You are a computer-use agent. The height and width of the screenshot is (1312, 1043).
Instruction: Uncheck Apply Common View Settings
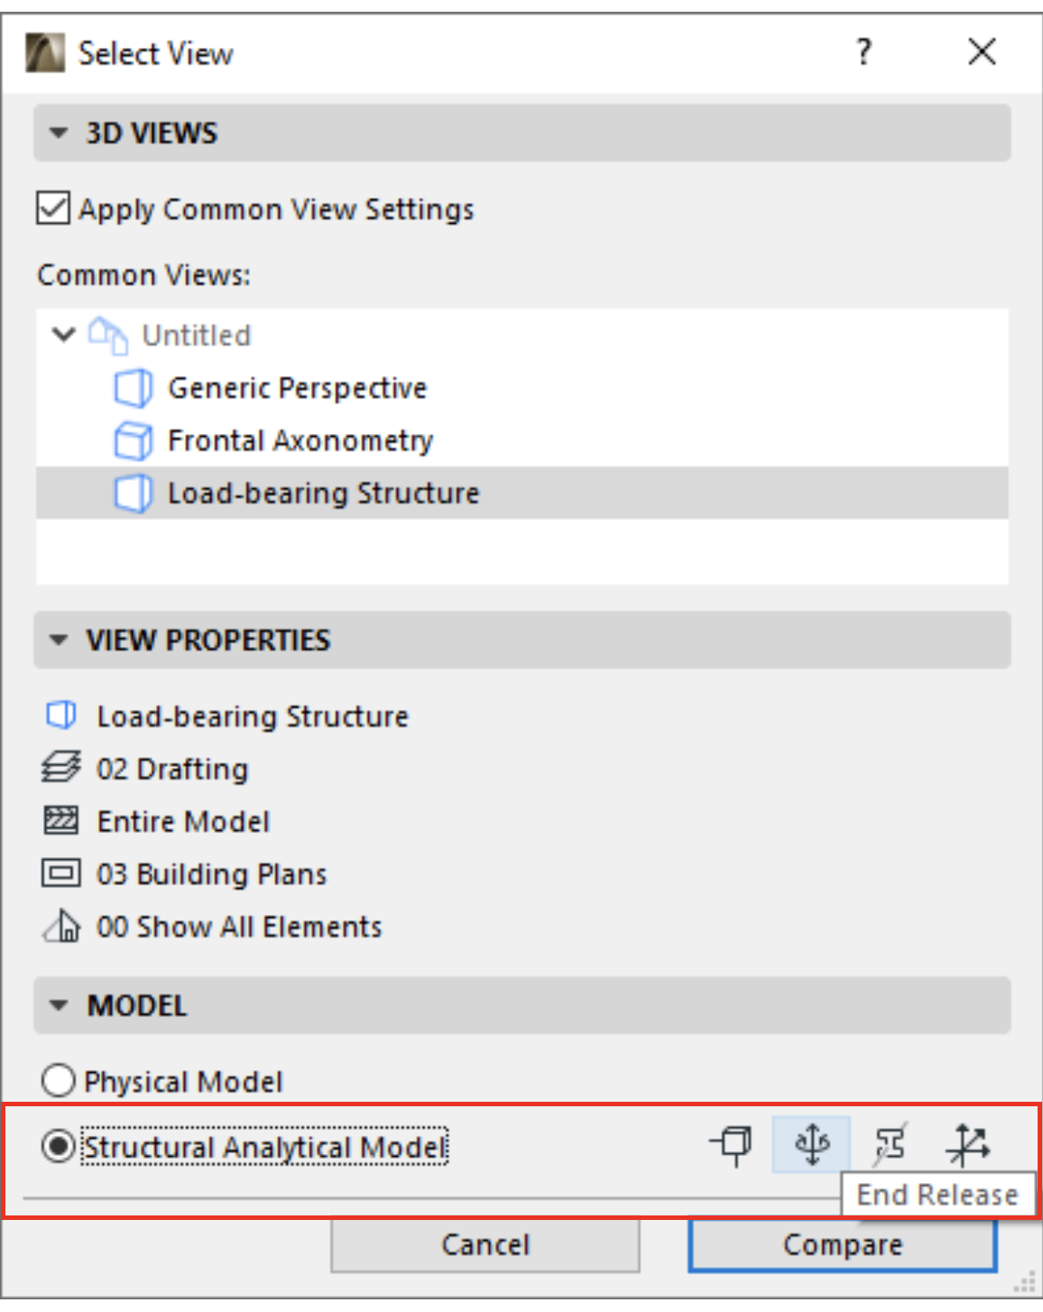point(53,208)
